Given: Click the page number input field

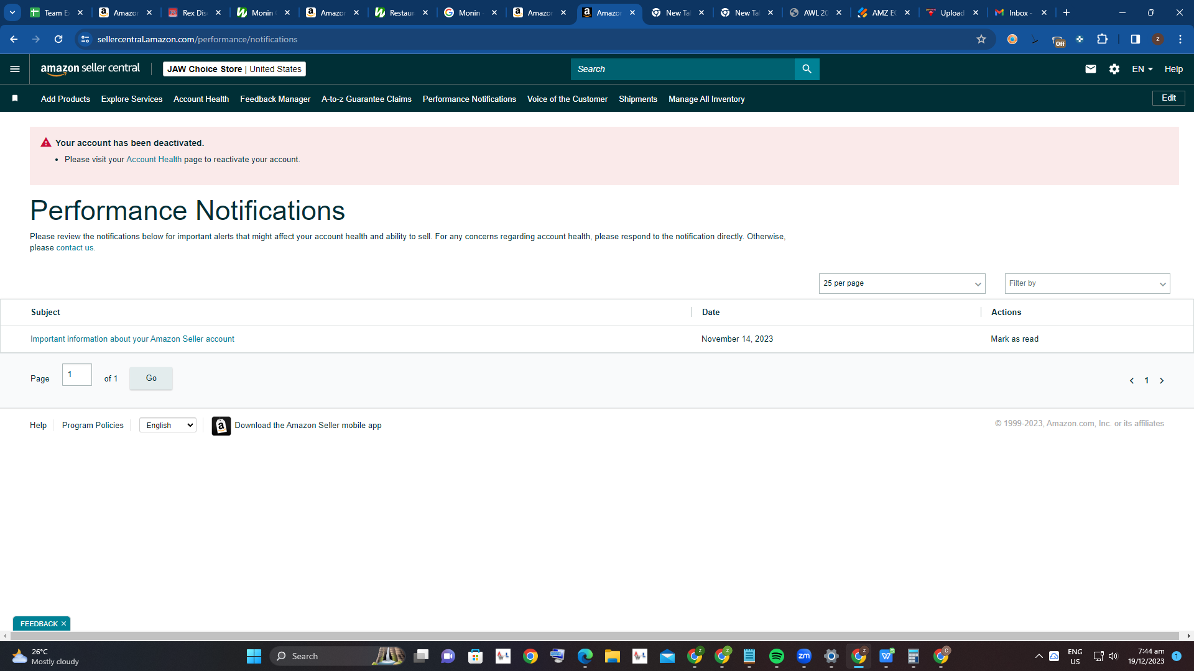Looking at the screenshot, I should click(77, 375).
